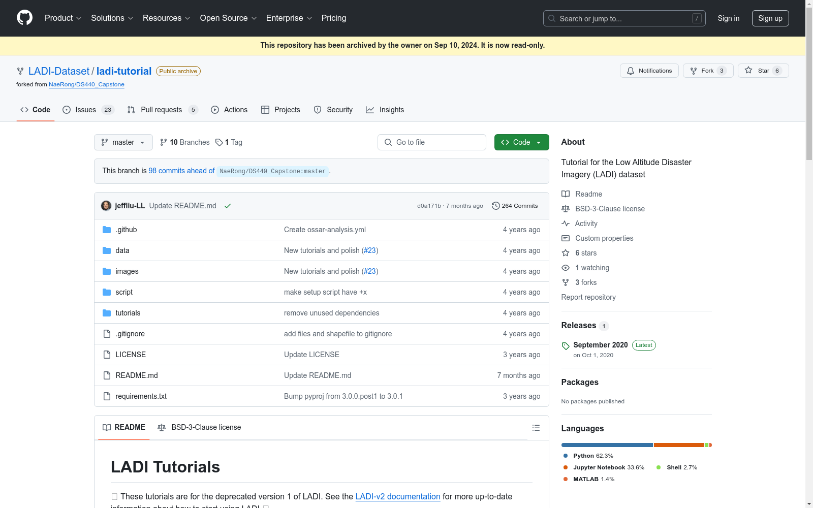Click the bell icon in Notifications
813x508 pixels.
tap(631, 71)
